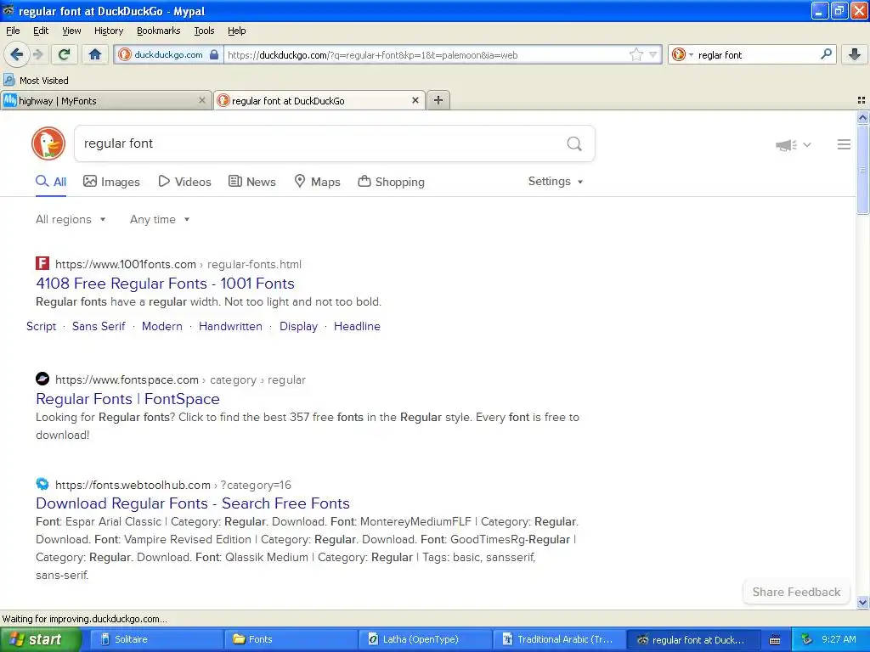Image resolution: width=870 pixels, height=652 pixels.
Task: Switch to Videos results
Action: (x=184, y=182)
